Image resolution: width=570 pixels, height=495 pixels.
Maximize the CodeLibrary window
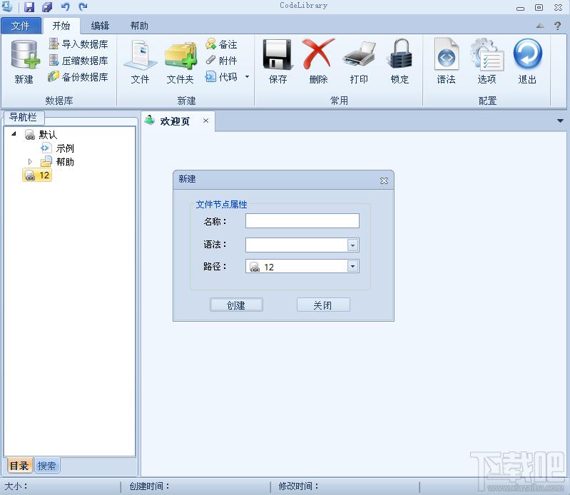point(539,7)
